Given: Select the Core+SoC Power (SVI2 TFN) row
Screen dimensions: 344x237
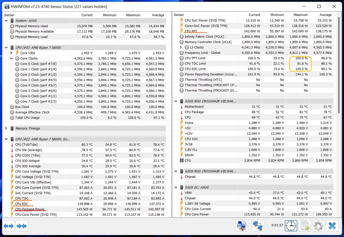Looking at the screenshot, I should (x=253, y=26).
